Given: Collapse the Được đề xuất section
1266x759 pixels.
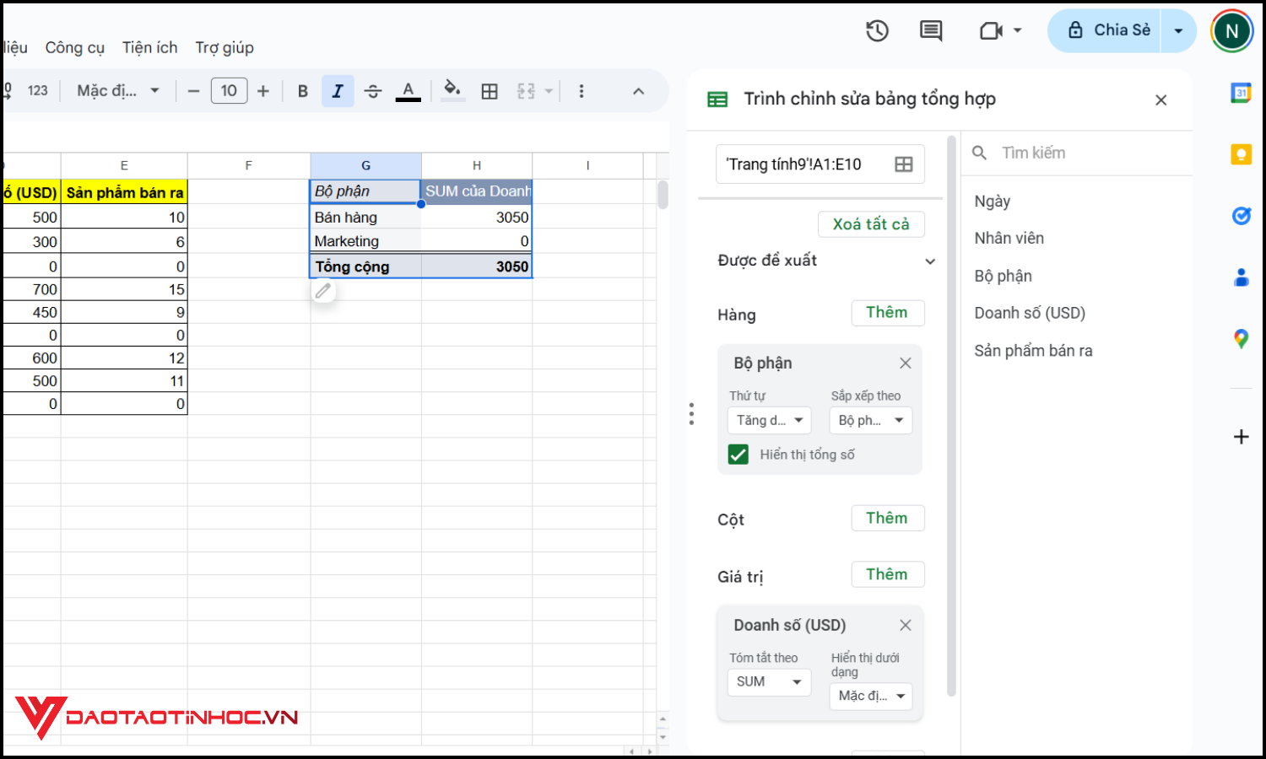Looking at the screenshot, I should pyautogui.click(x=931, y=261).
